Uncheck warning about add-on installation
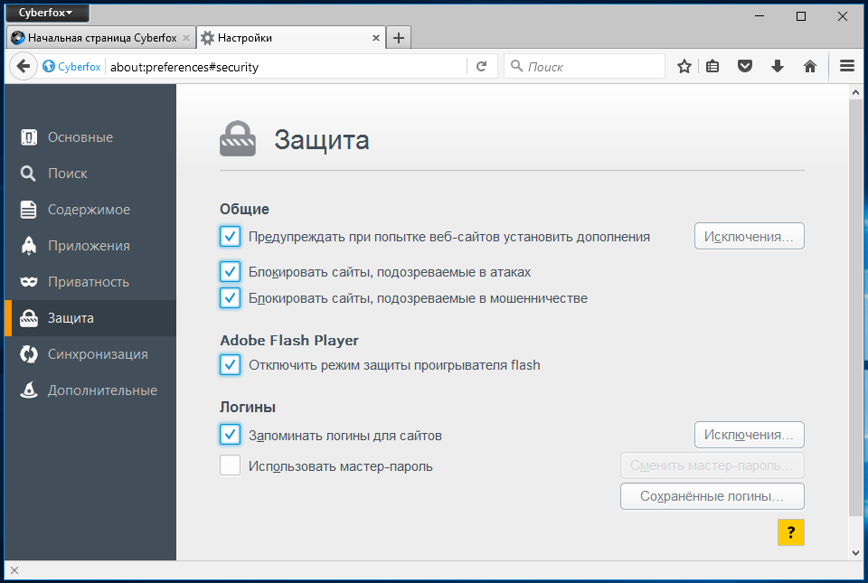This screenshot has height=583, width=868. (x=230, y=236)
